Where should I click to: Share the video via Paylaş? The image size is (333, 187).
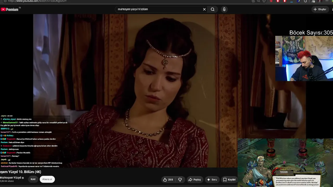[195, 179]
